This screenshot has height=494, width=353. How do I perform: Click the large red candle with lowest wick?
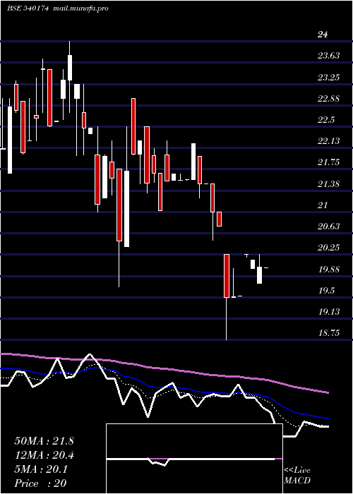tap(227, 276)
